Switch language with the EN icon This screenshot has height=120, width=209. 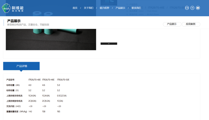187,8
